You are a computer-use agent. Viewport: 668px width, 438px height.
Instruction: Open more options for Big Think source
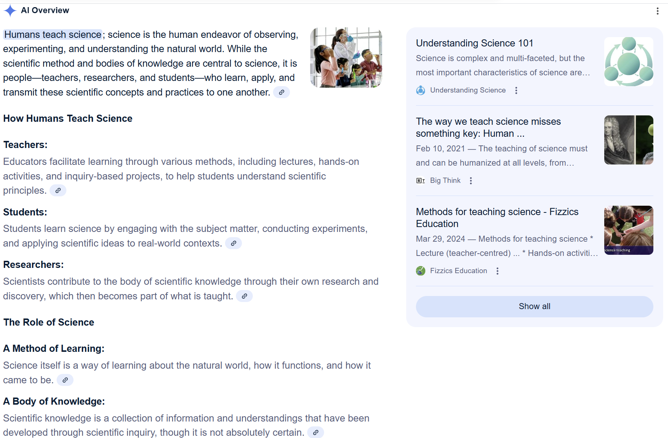471,181
